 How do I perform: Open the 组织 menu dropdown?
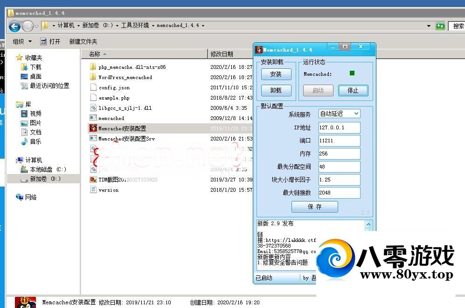(22, 41)
